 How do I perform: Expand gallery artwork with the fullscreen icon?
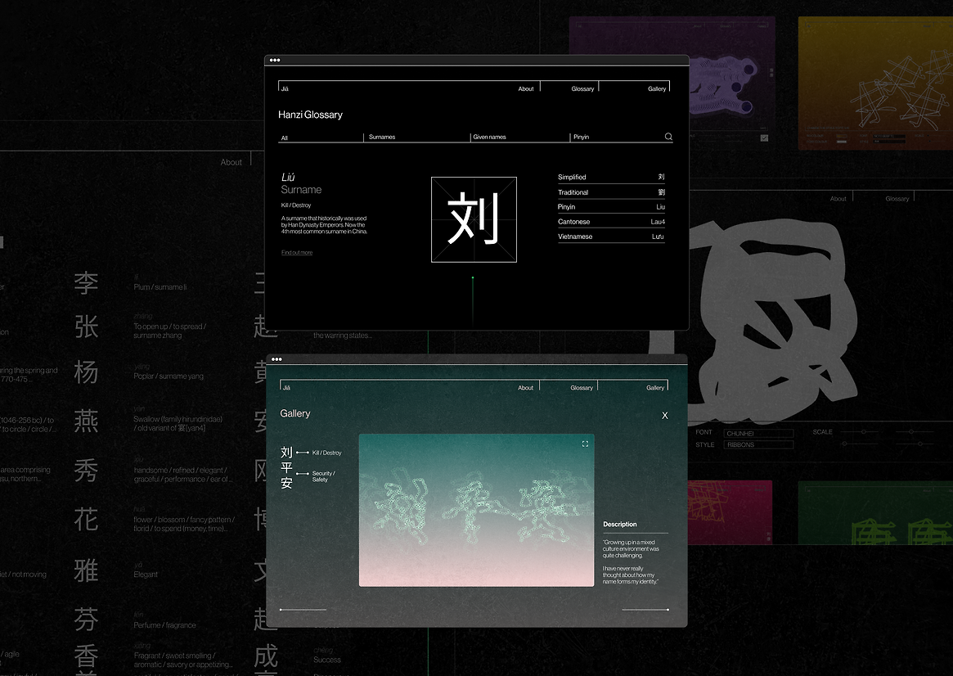(585, 444)
